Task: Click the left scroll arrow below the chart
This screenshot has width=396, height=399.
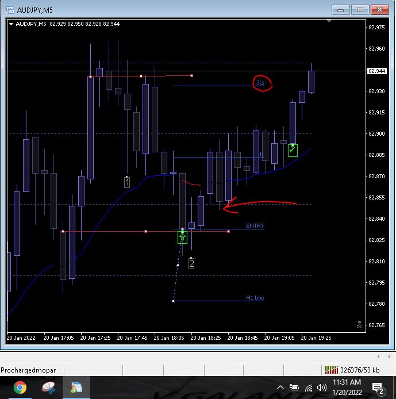Action: [378, 356]
